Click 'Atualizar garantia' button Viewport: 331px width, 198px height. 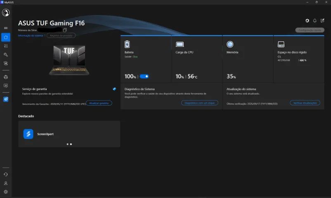pyautogui.click(x=99, y=103)
